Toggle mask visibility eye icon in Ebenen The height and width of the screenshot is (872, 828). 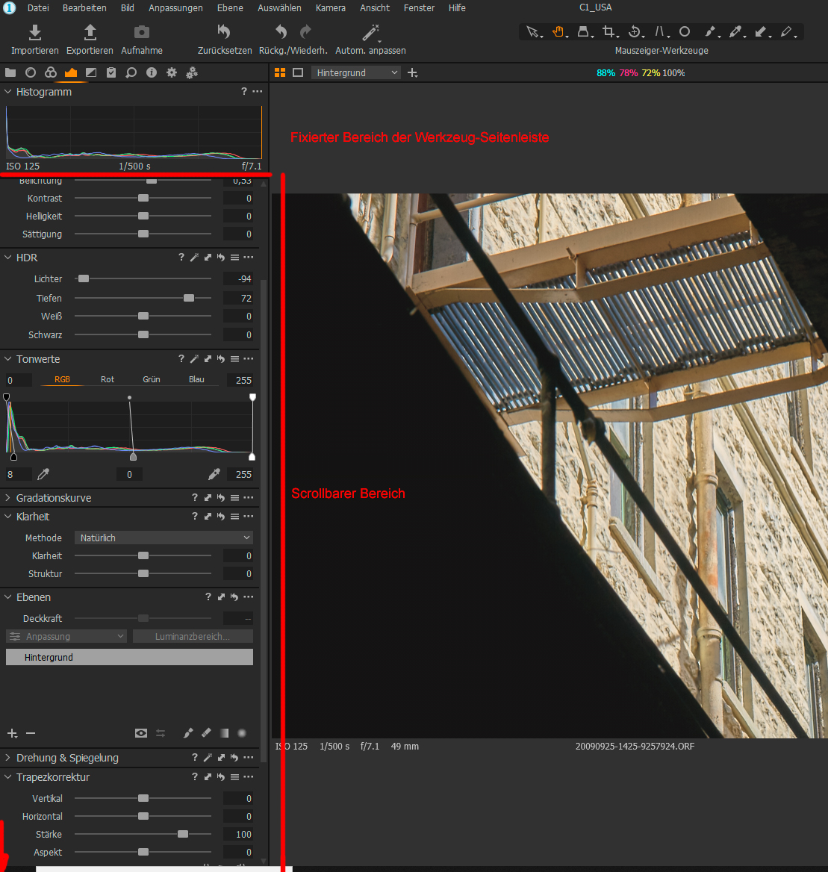pyautogui.click(x=141, y=733)
